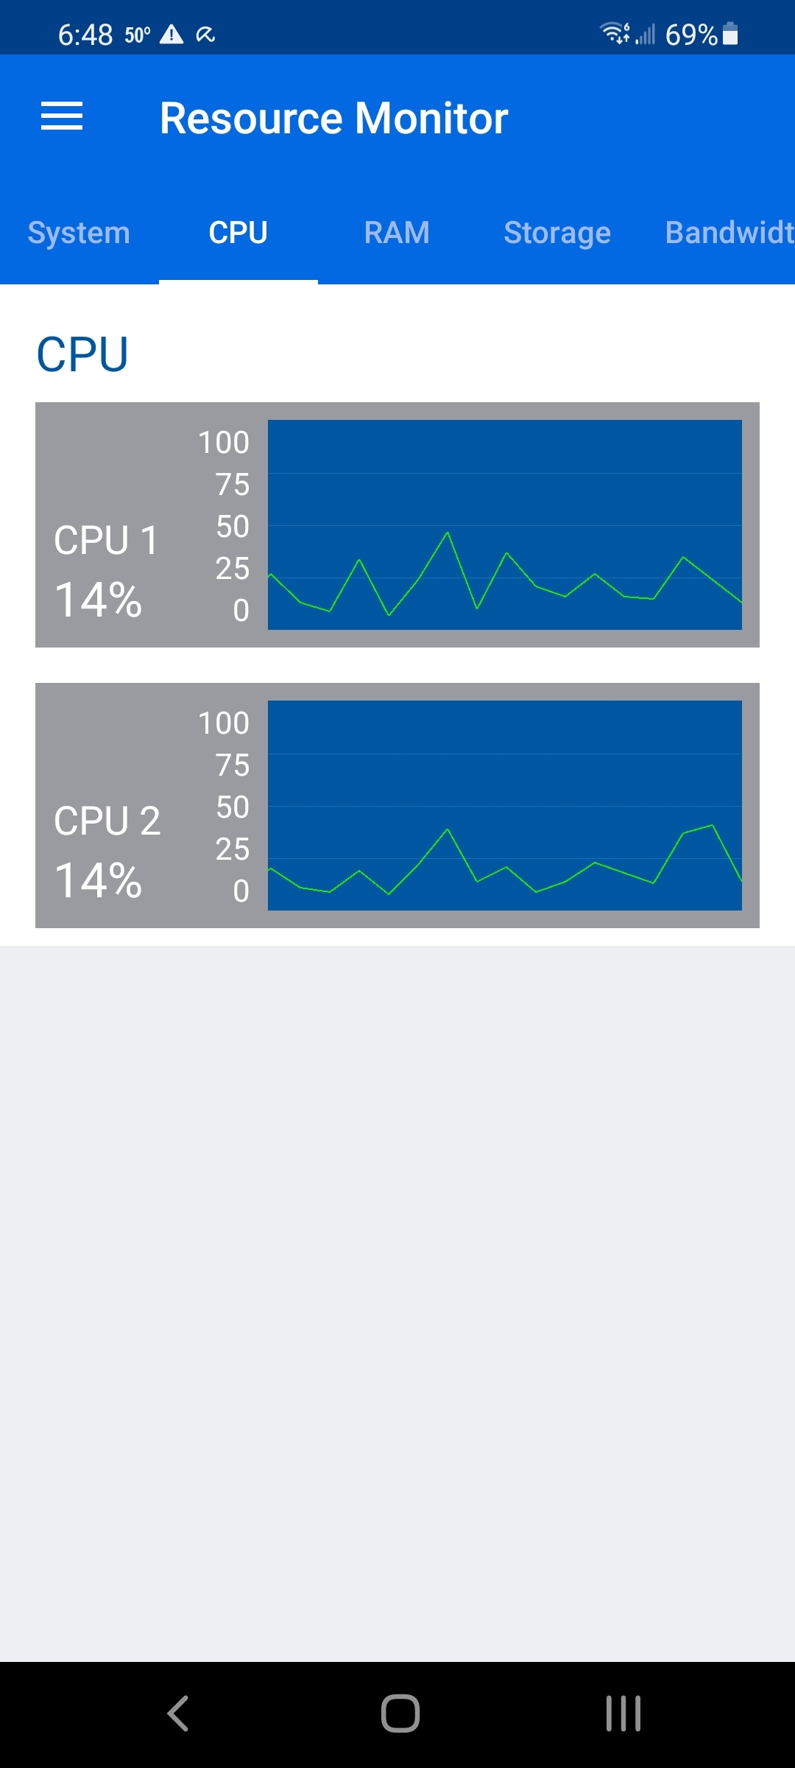This screenshot has width=795, height=1768.
Task: Switch to the System tab
Action: (79, 233)
